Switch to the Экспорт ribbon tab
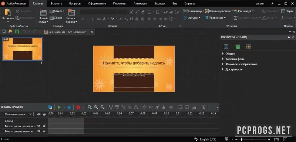The width and height of the screenshot is (296, 142). pyautogui.click(x=160, y=4)
